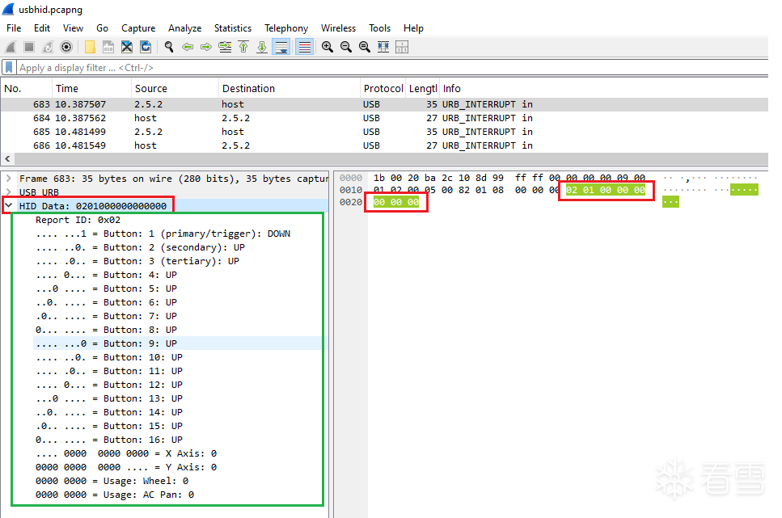Screen dimensions: 782x518
Task: Expand the USB URB tree node
Action: pos(9,192)
